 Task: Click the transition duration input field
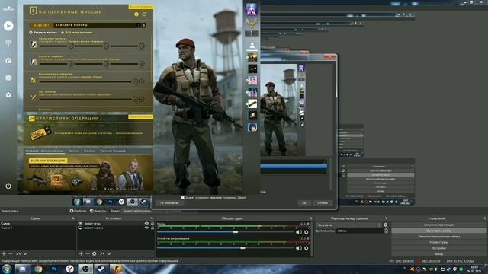(360, 231)
